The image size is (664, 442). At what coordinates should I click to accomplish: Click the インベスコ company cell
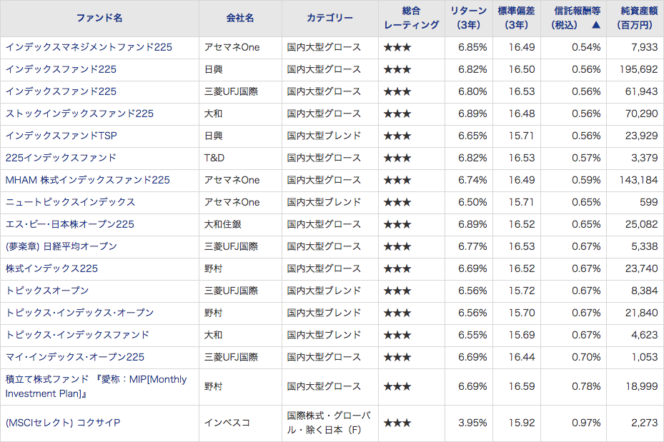click(x=227, y=423)
